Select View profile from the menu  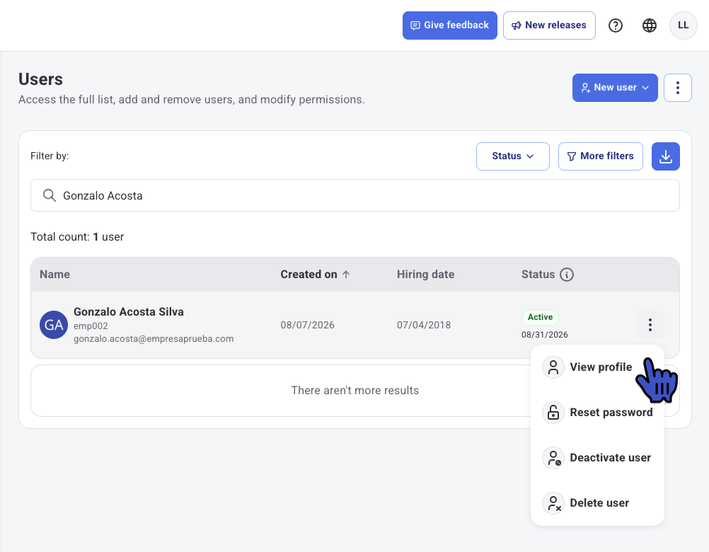597,367
